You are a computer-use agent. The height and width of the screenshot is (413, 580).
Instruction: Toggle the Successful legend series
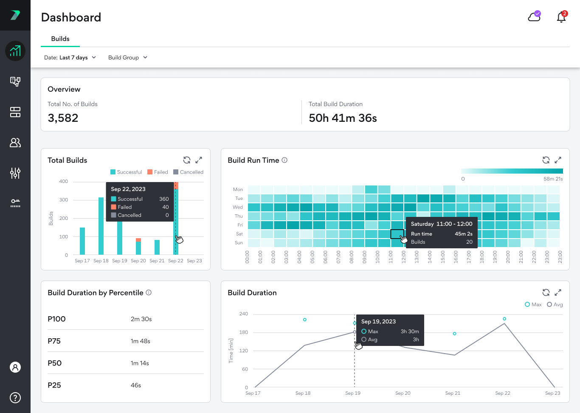coord(126,172)
